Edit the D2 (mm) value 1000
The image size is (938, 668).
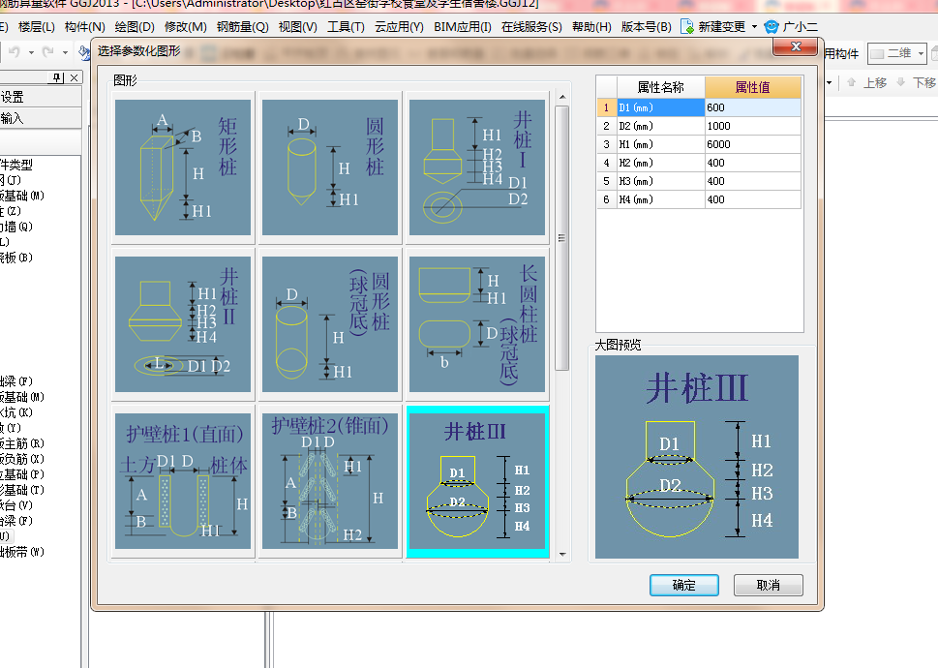click(752, 126)
